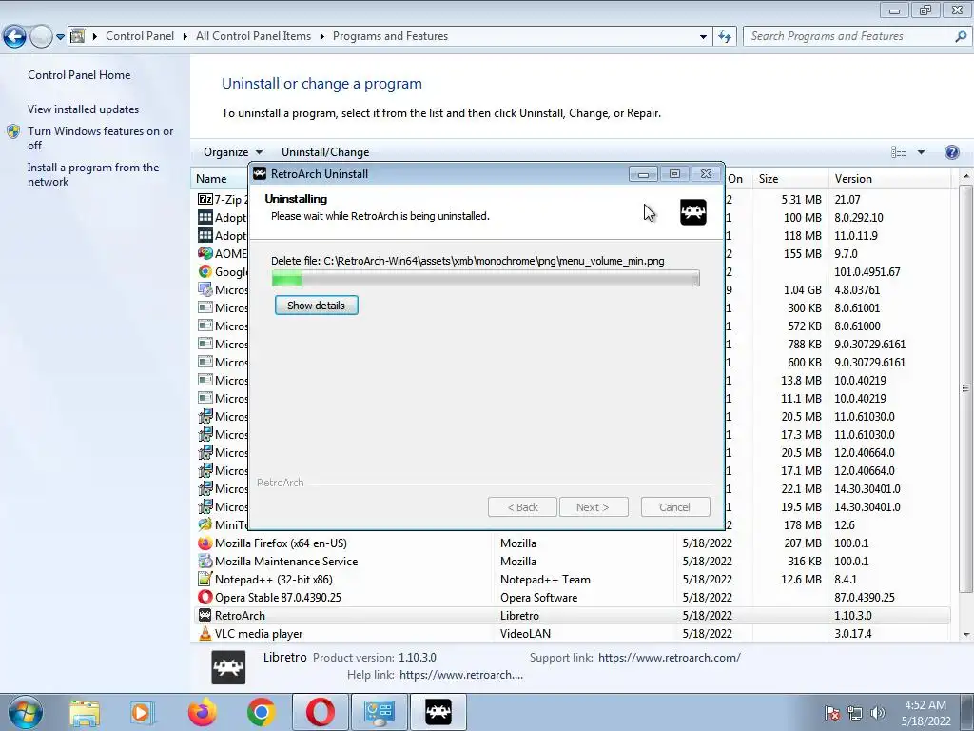Expand the Organize dropdown menu
This screenshot has height=731, width=974.
pos(233,152)
